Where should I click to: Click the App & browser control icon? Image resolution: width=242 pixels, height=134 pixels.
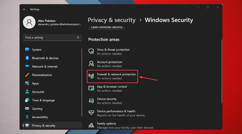[91, 88]
